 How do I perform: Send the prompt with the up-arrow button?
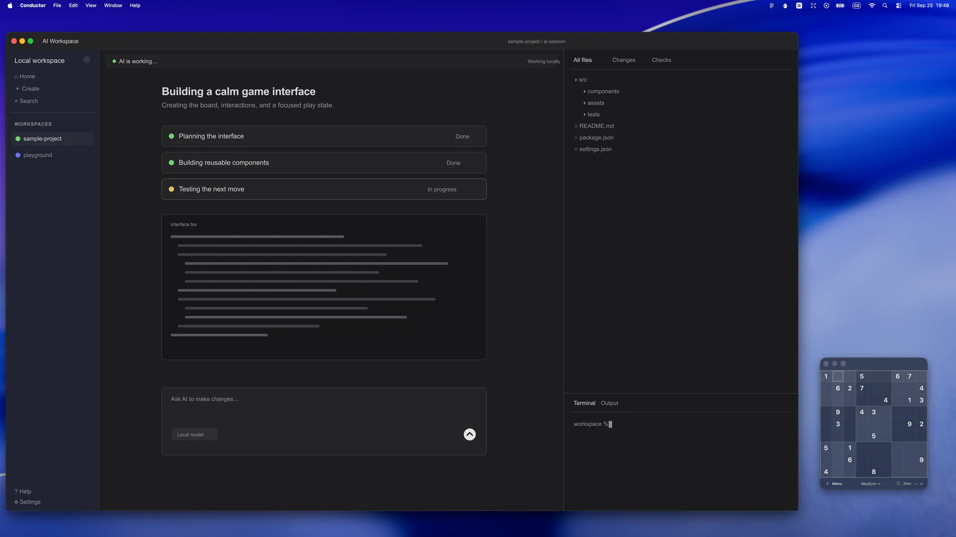pyautogui.click(x=469, y=434)
